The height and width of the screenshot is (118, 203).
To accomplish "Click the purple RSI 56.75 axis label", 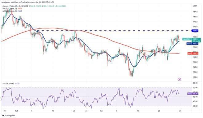I will coord(193,94).
